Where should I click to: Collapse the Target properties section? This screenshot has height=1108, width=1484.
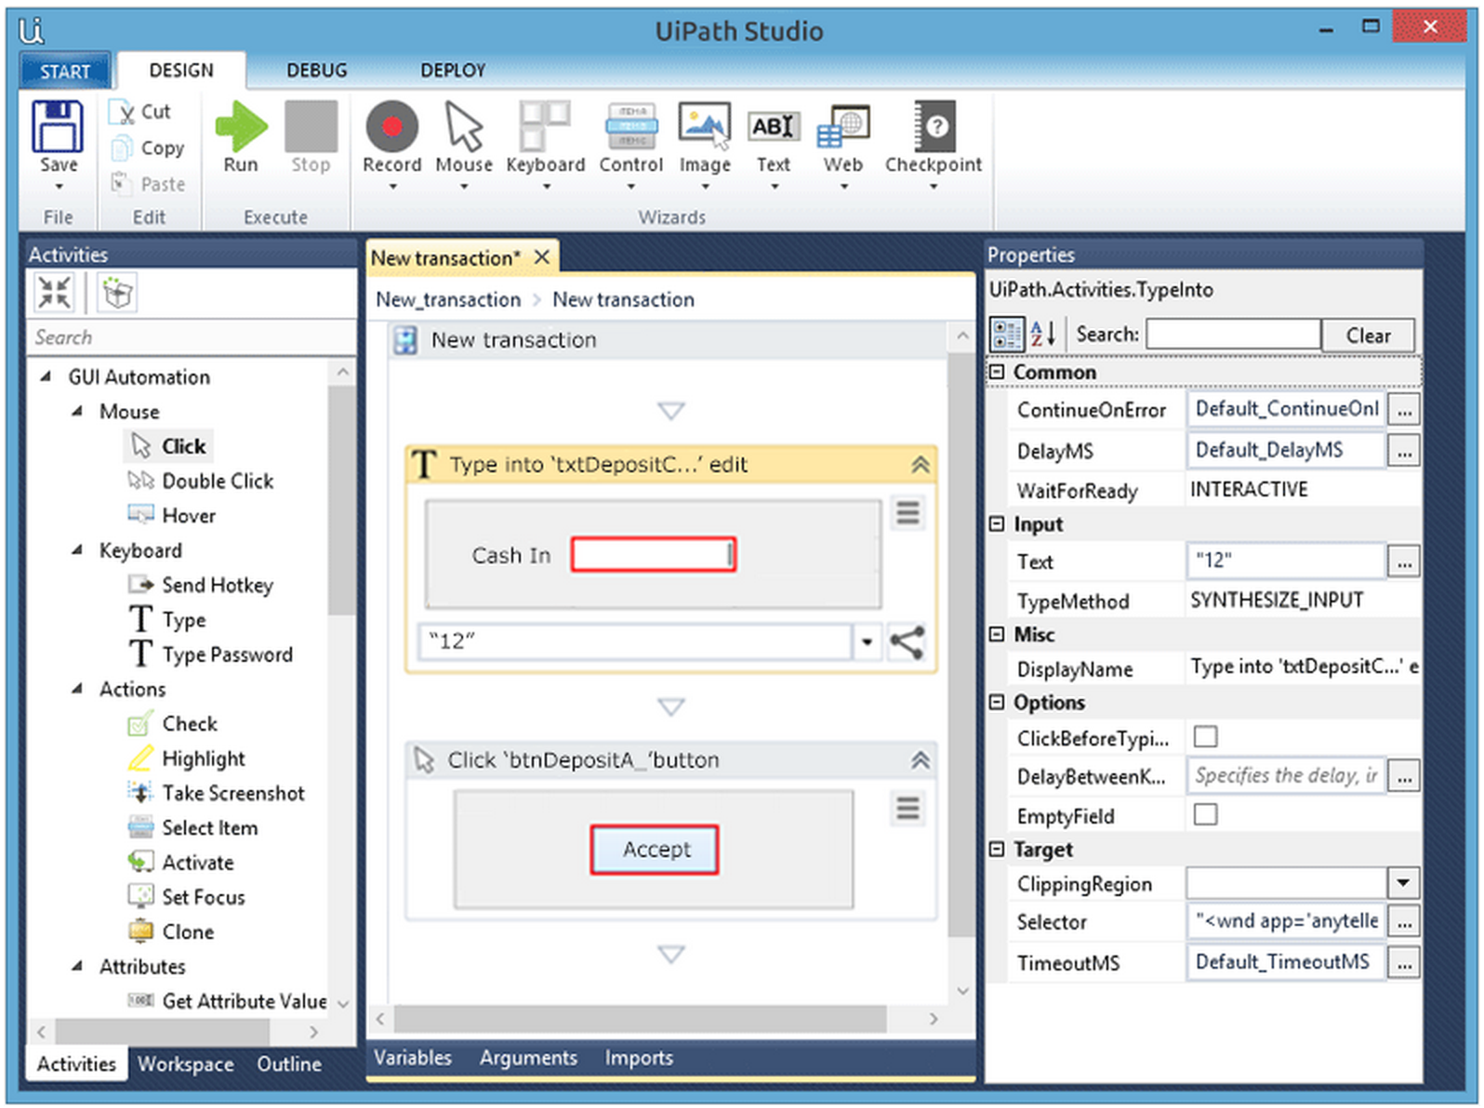[997, 849]
